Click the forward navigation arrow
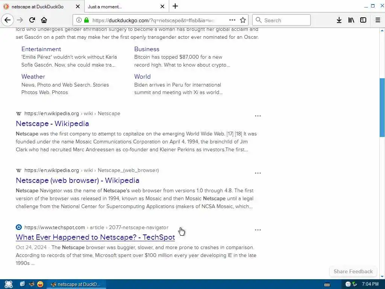The height and width of the screenshot is (289, 385). [x=20, y=20]
